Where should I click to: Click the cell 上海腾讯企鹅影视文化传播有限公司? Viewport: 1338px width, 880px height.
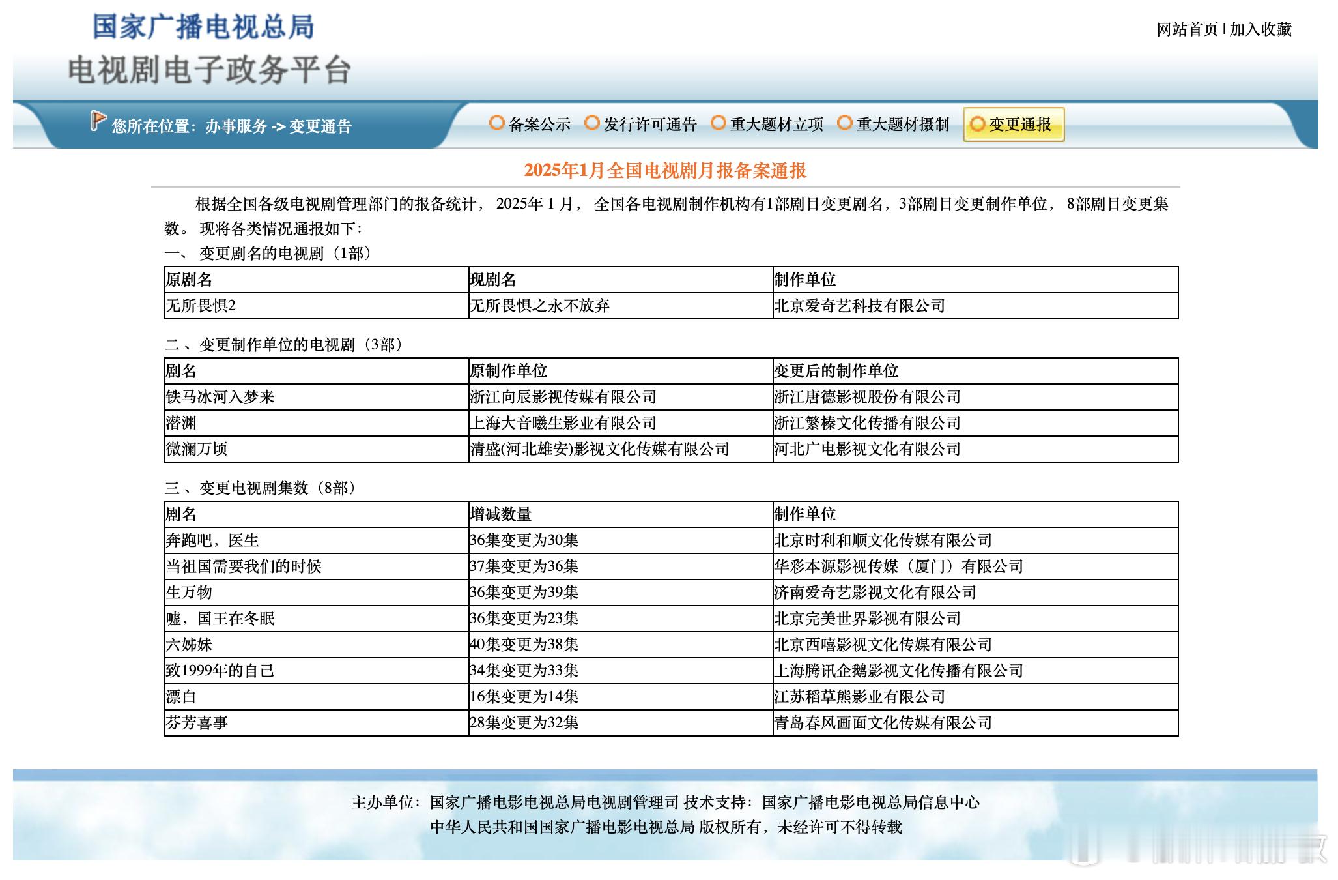pyautogui.click(x=975, y=671)
